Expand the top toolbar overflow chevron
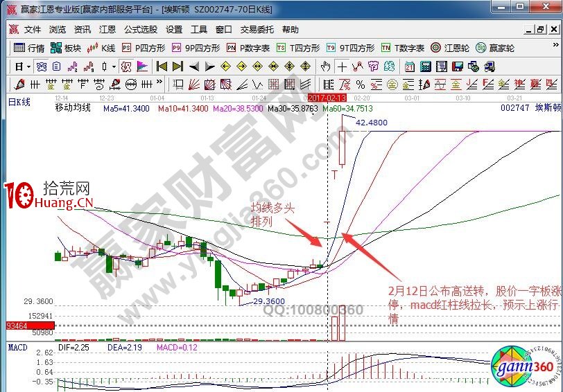The image size is (563, 392). point(555,45)
